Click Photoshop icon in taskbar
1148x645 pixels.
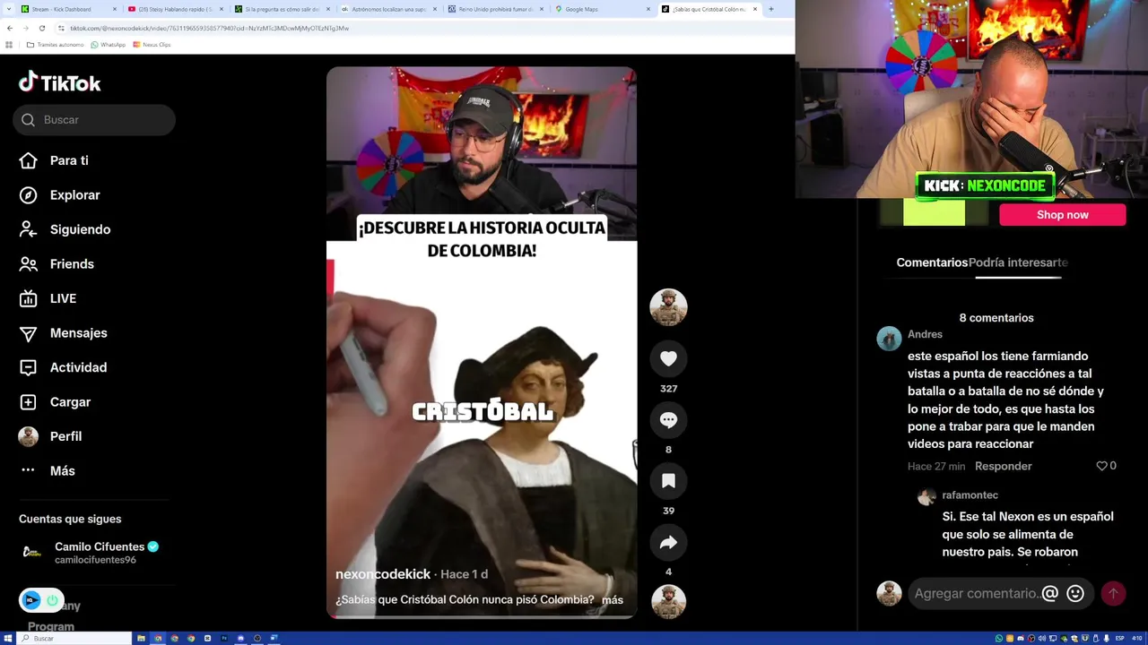pyautogui.click(x=223, y=638)
